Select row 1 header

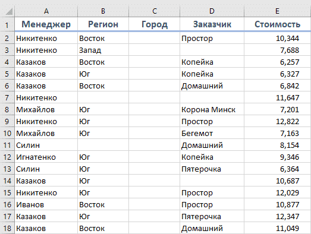click(7, 24)
